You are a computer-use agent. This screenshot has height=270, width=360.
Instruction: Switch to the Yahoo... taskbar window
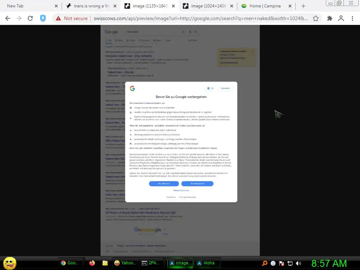(x=126, y=263)
